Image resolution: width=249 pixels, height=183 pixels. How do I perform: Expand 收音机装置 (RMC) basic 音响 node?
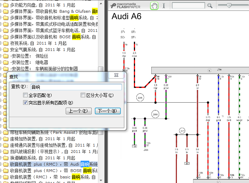click(1, 177)
